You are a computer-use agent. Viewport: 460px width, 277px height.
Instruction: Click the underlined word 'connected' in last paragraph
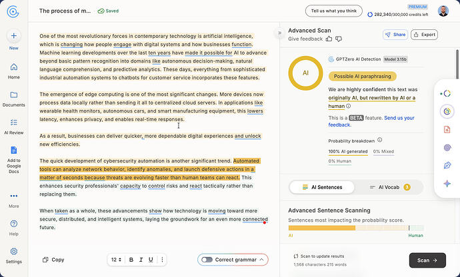(x=255, y=219)
